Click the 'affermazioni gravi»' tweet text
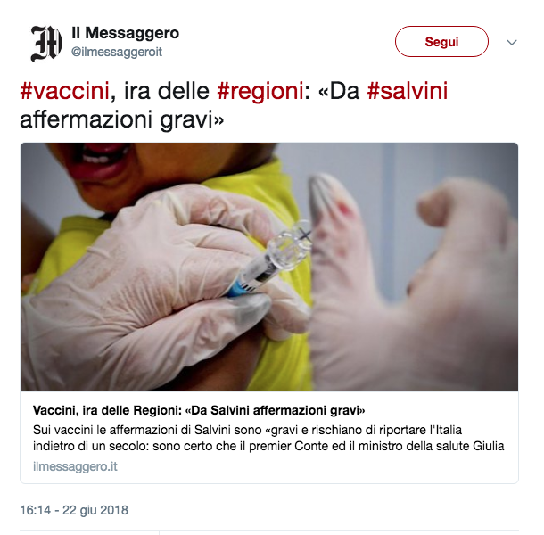The image size is (544, 535). (x=122, y=119)
